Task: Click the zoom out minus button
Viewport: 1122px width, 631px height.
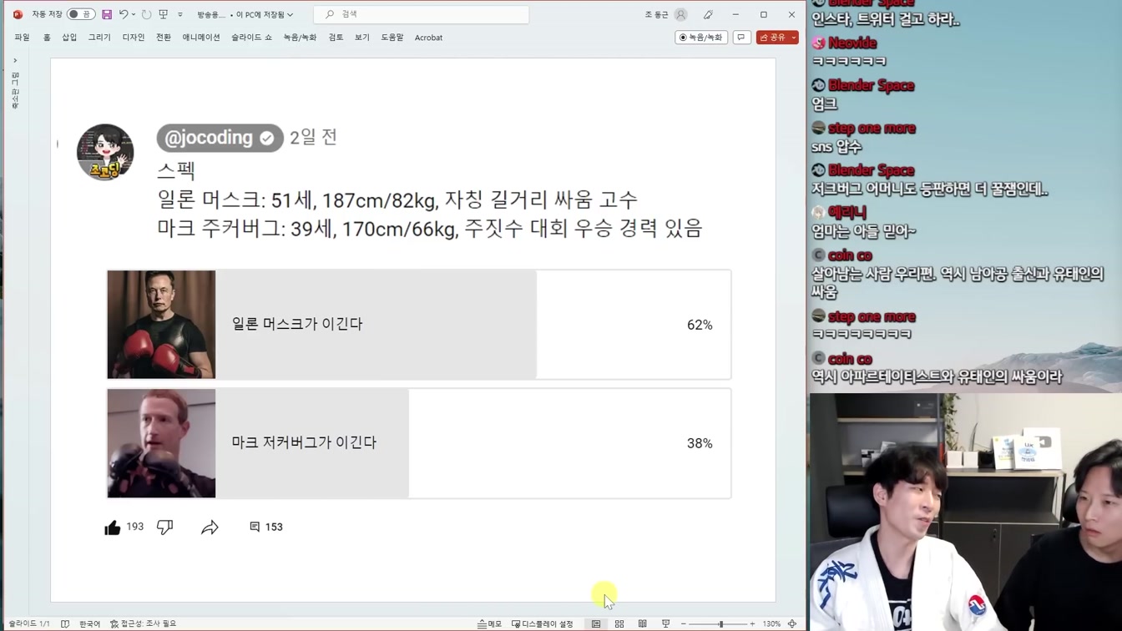Action: point(684,623)
